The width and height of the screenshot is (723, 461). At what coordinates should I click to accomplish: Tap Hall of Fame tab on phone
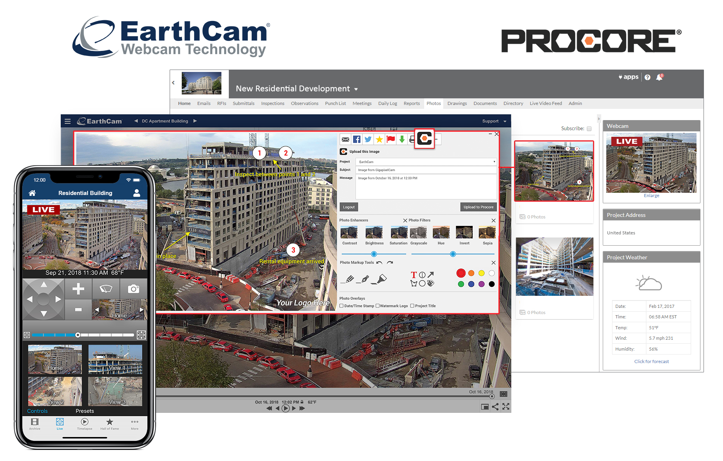(x=110, y=424)
